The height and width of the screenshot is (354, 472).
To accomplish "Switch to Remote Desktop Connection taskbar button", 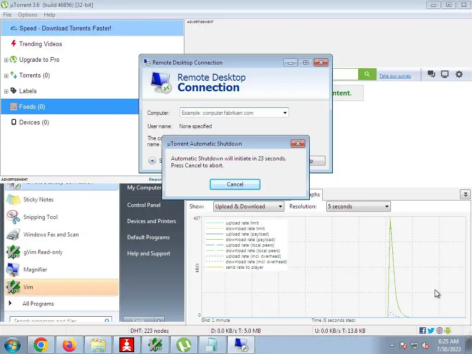I will point(241,345).
